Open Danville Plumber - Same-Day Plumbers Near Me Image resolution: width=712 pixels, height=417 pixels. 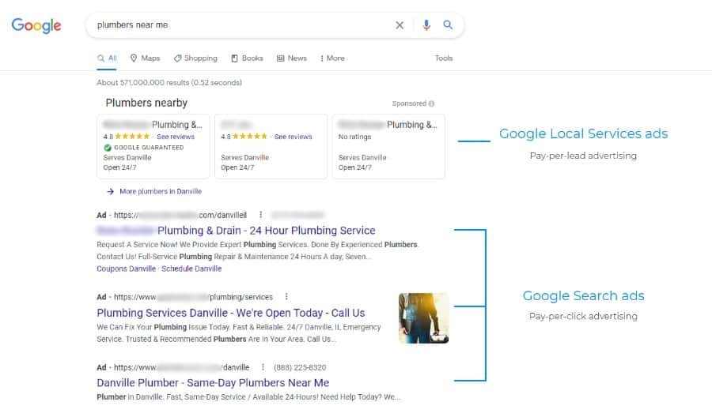pos(213,383)
